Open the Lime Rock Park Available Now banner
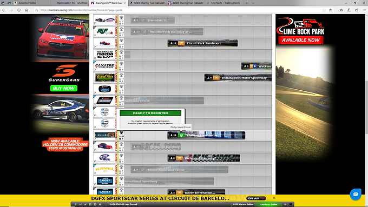This screenshot has height=207, width=368. pyautogui.click(x=301, y=40)
